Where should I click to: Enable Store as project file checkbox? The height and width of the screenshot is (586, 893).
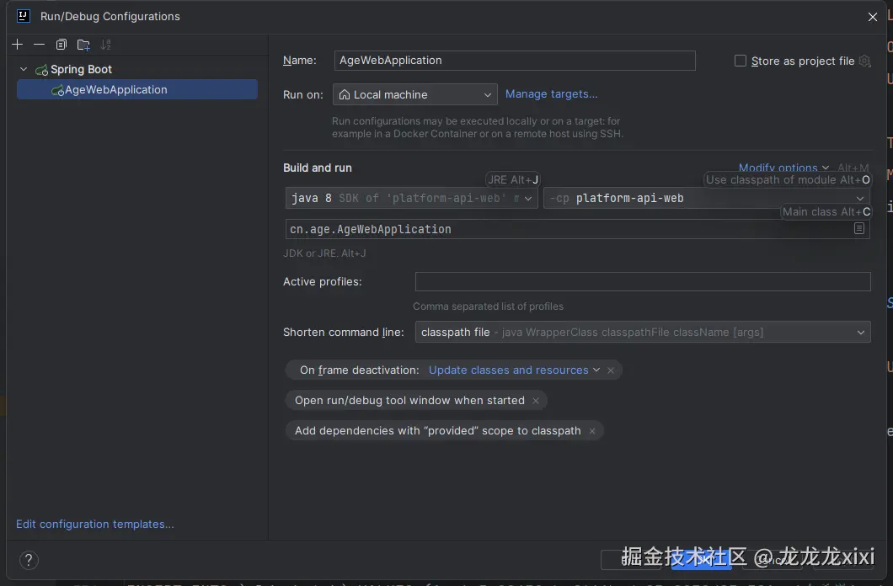click(x=741, y=61)
